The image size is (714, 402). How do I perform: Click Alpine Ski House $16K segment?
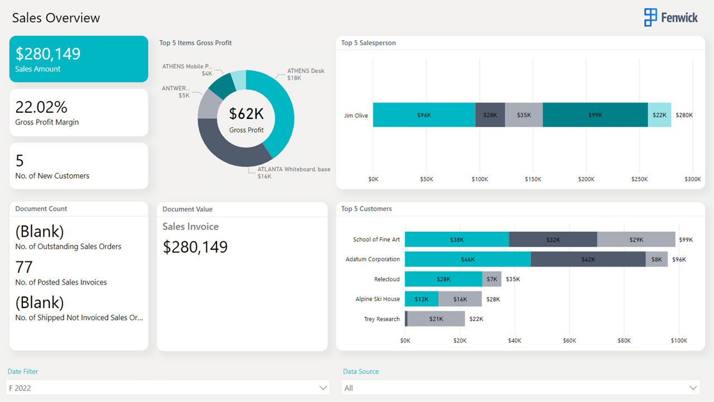[460, 299]
